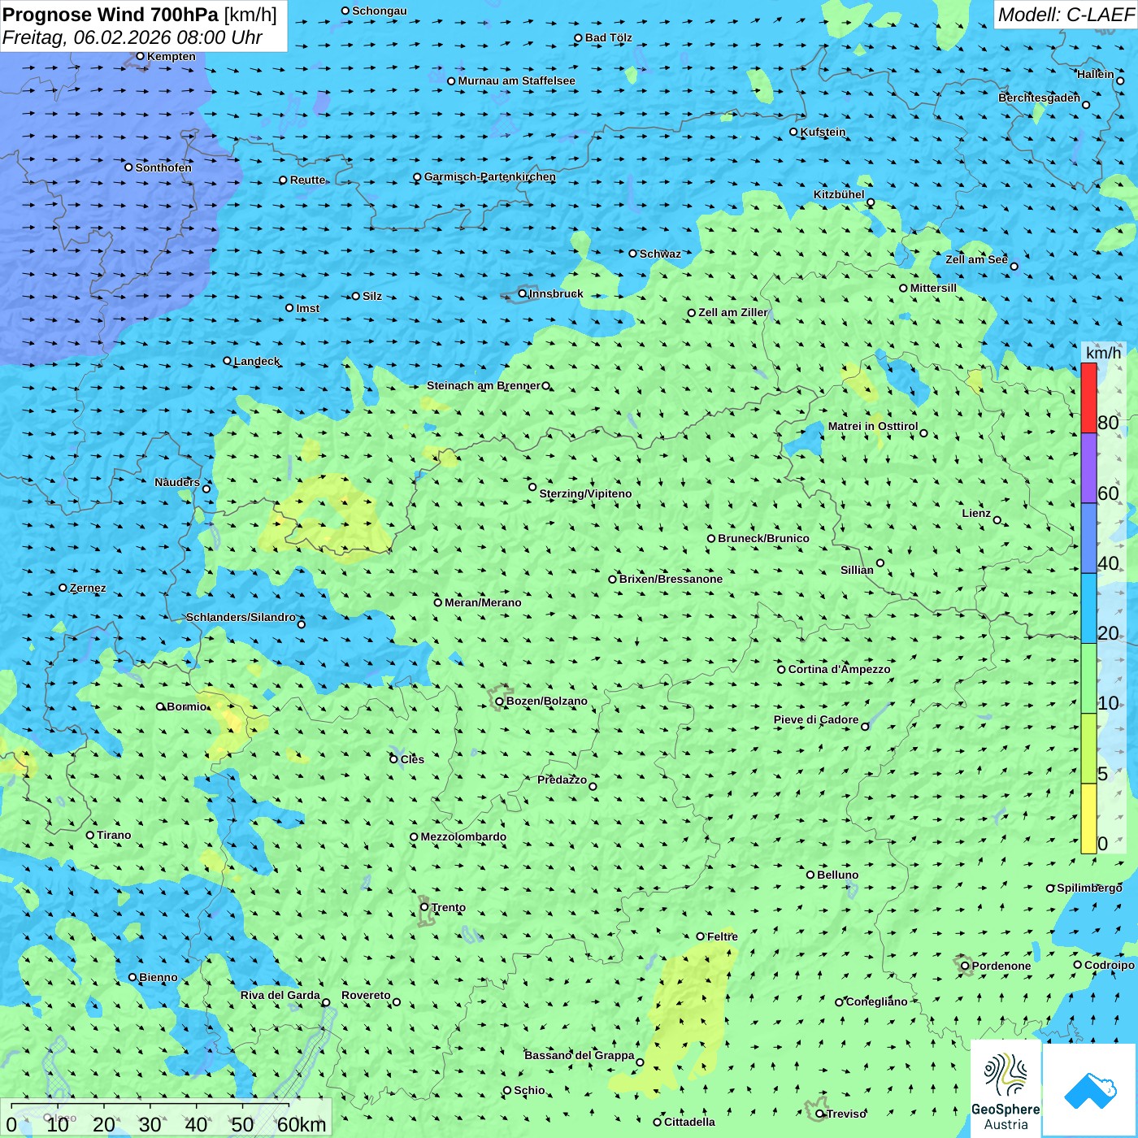
Task: Select the Bormio location marker
Action: (160, 706)
